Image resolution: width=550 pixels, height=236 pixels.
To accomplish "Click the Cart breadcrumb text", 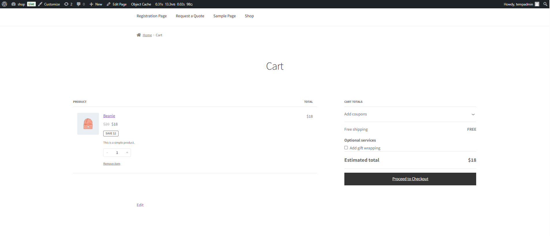I will (159, 35).
